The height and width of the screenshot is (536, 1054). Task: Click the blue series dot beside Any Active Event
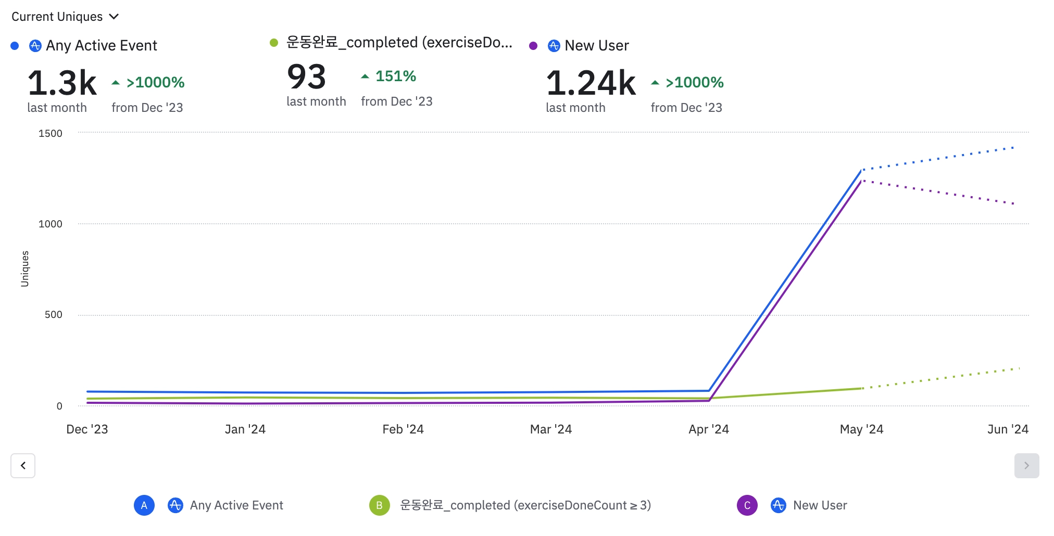(x=15, y=46)
